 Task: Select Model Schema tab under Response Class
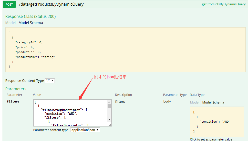pos(31,23)
